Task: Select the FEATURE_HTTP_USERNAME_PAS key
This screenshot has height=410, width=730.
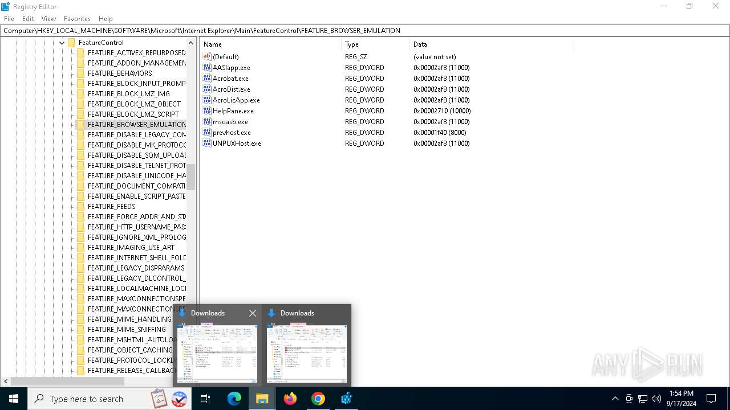Action: click(137, 227)
